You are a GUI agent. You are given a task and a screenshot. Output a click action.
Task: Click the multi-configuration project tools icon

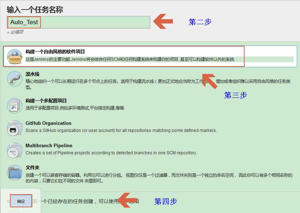pos(15,106)
